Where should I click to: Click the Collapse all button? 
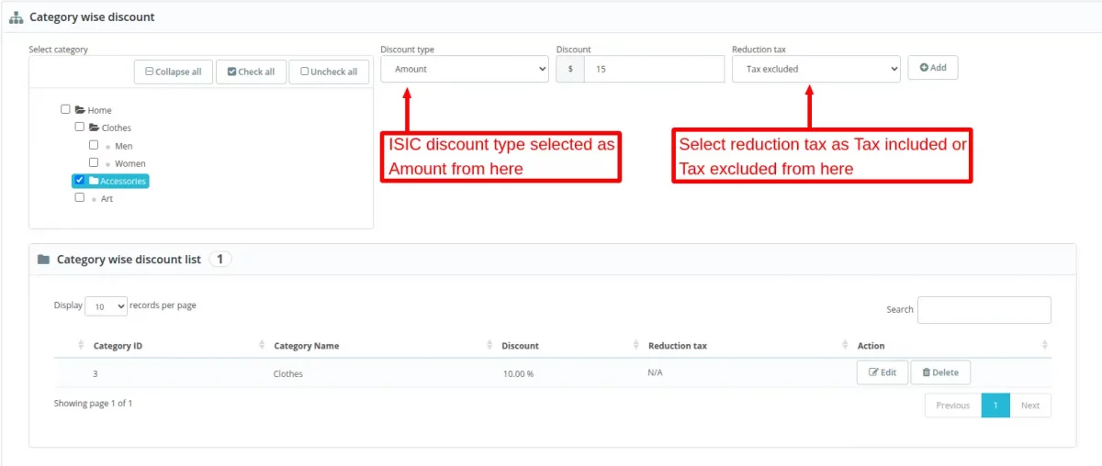[174, 72]
